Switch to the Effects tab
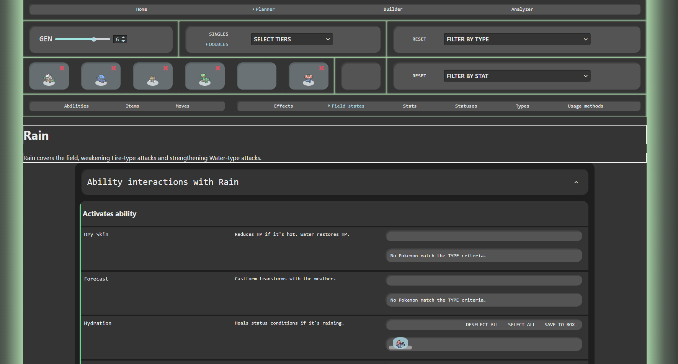The image size is (678, 364). [x=284, y=106]
